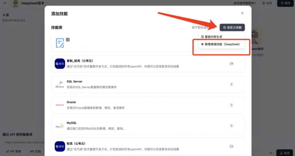Click the Oracle logo icon

[60, 105]
